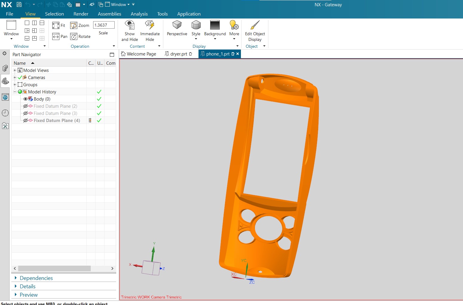
Task: Open the History clock sidebar tab
Action: [x=5, y=113]
